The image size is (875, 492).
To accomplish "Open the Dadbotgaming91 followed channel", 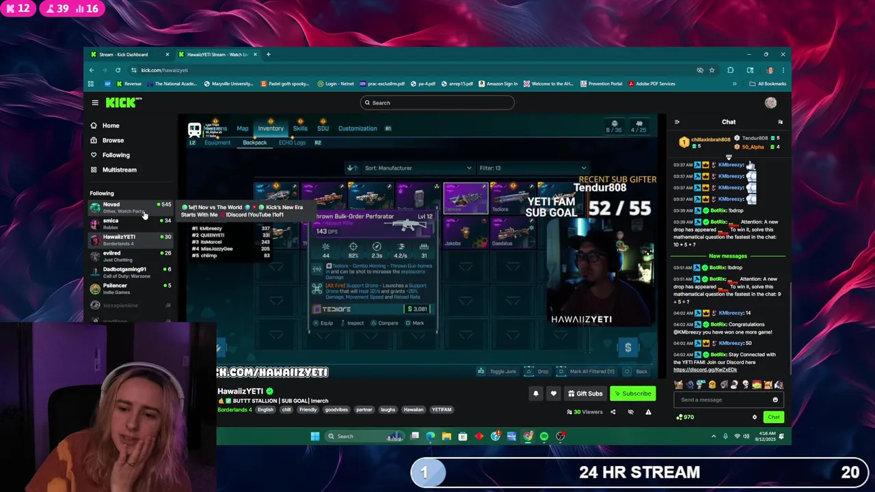I will [x=131, y=272].
